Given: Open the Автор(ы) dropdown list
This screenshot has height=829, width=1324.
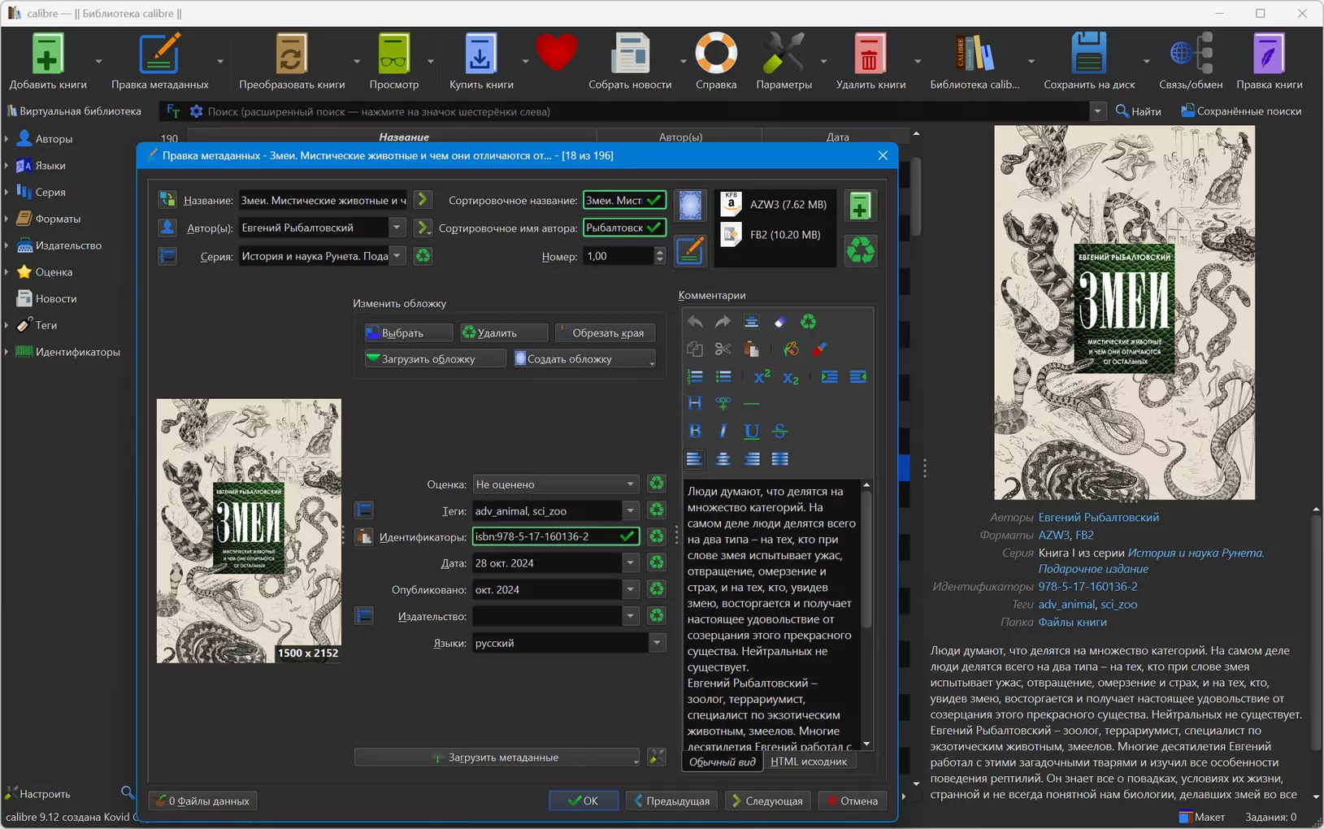Looking at the screenshot, I should coord(397,228).
